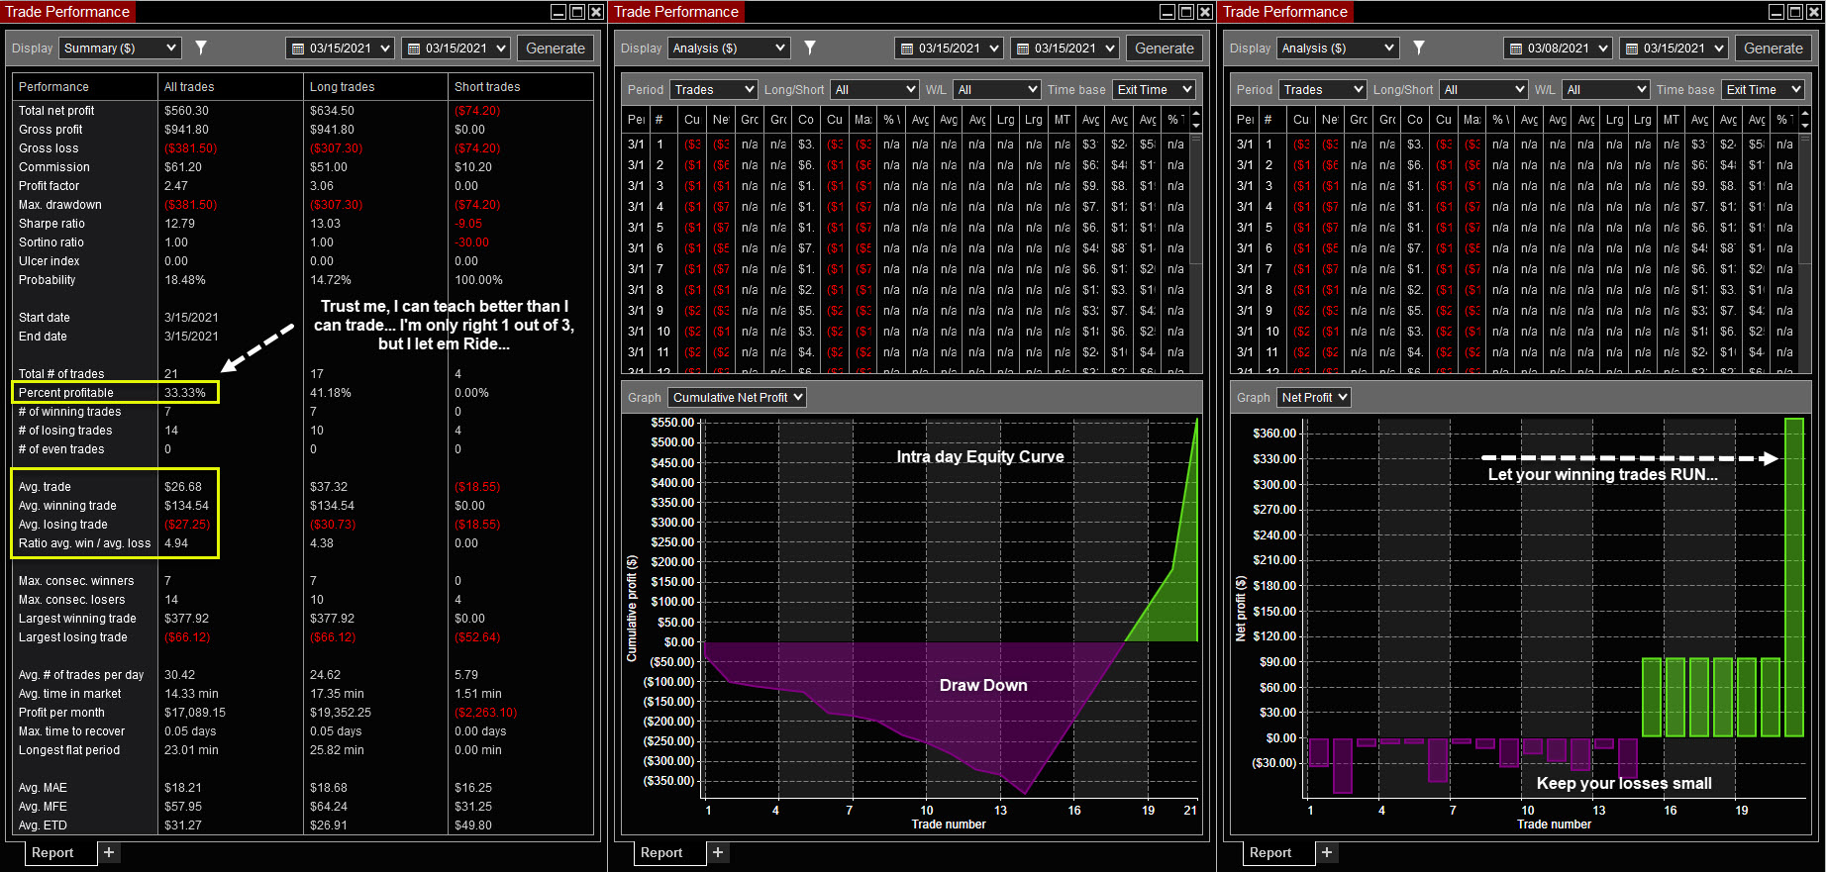Add a new tab with plus in the Cumulative Net Profit window
This screenshot has height=872, width=1826.
[718, 852]
